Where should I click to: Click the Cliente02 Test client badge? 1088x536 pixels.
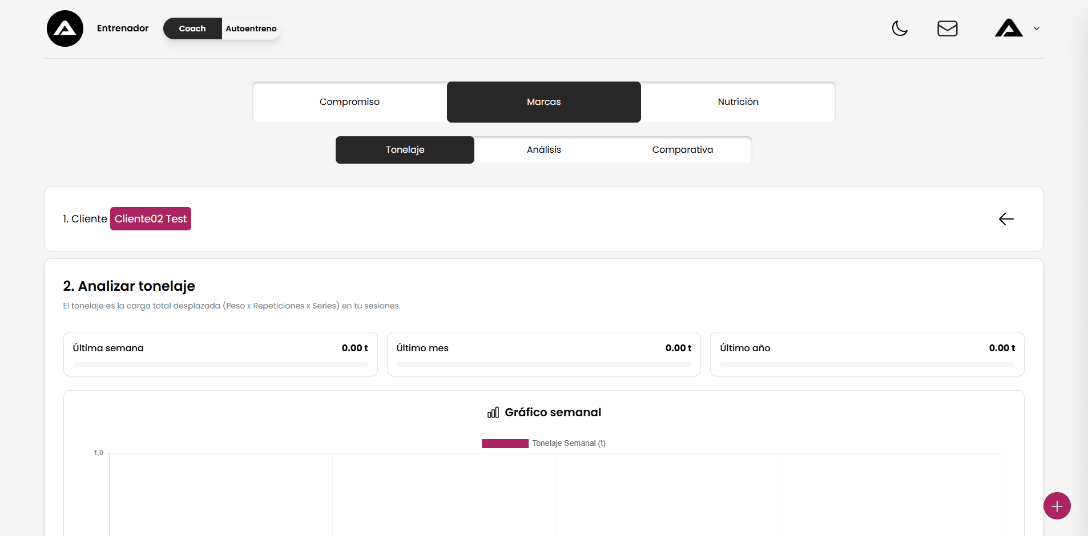coord(151,219)
